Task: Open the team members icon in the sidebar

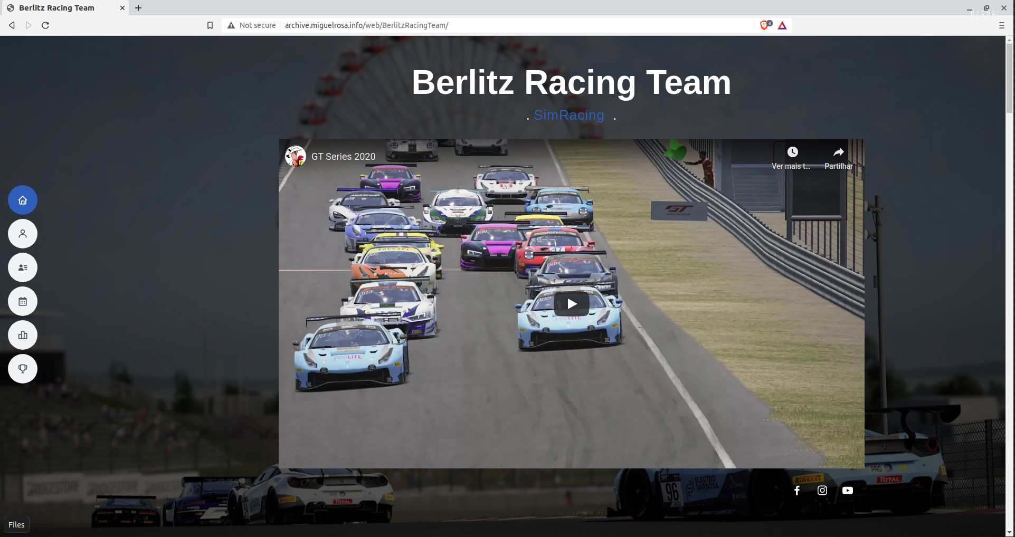Action: click(x=22, y=267)
